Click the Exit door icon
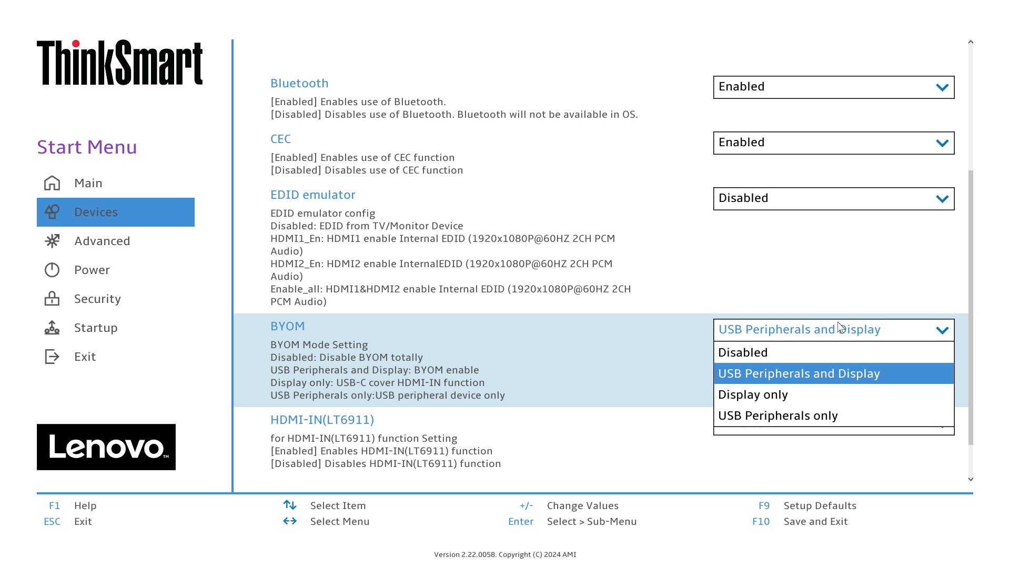Image resolution: width=1010 pixels, height=568 pixels. (x=52, y=357)
